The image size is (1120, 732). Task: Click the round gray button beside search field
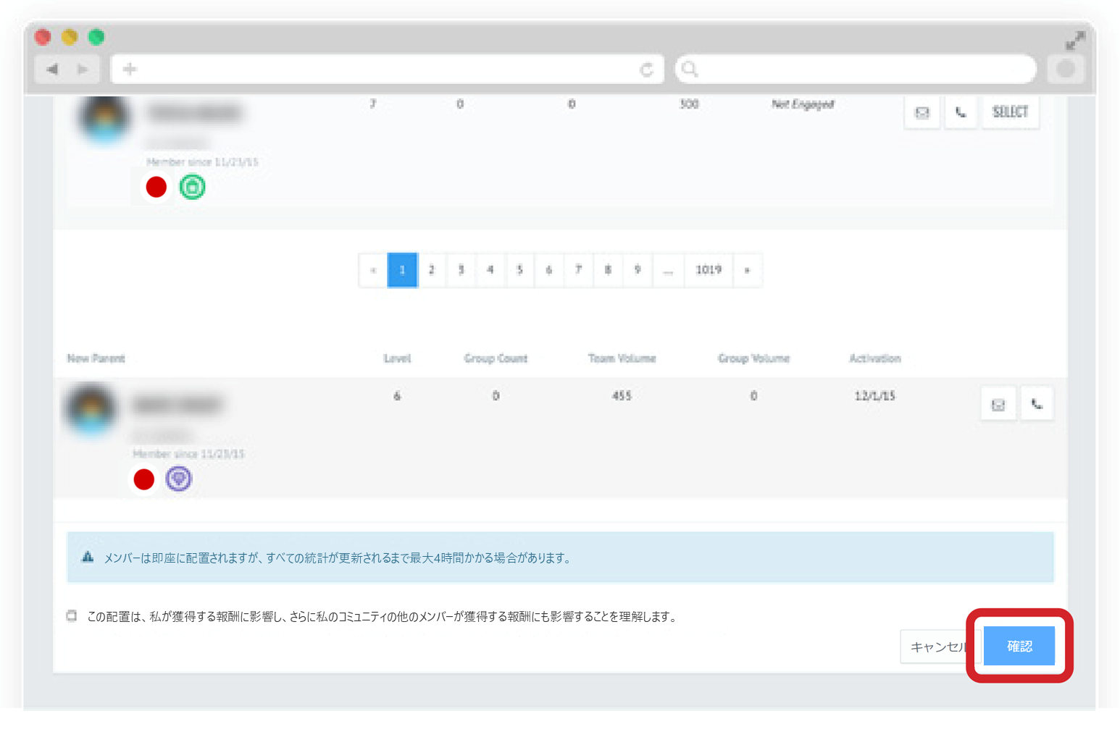pyautogui.click(x=1066, y=70)
